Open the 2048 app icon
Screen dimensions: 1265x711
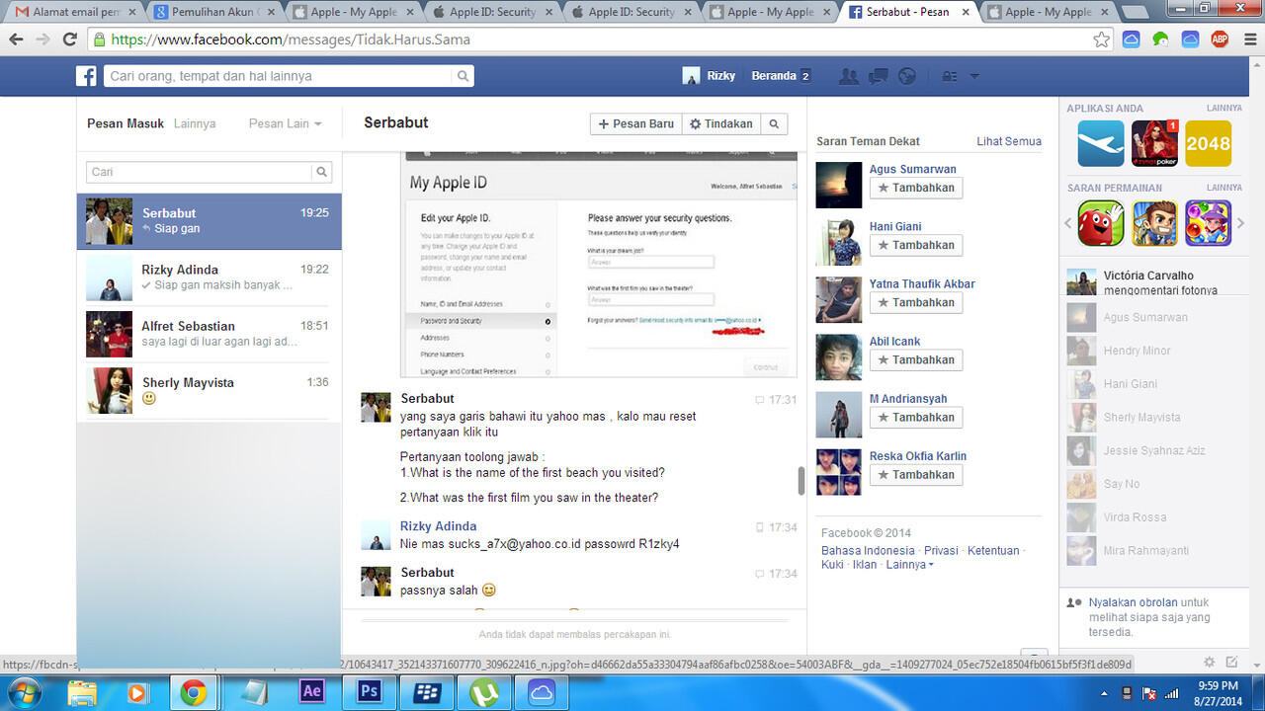click(x=1208, y=143)
